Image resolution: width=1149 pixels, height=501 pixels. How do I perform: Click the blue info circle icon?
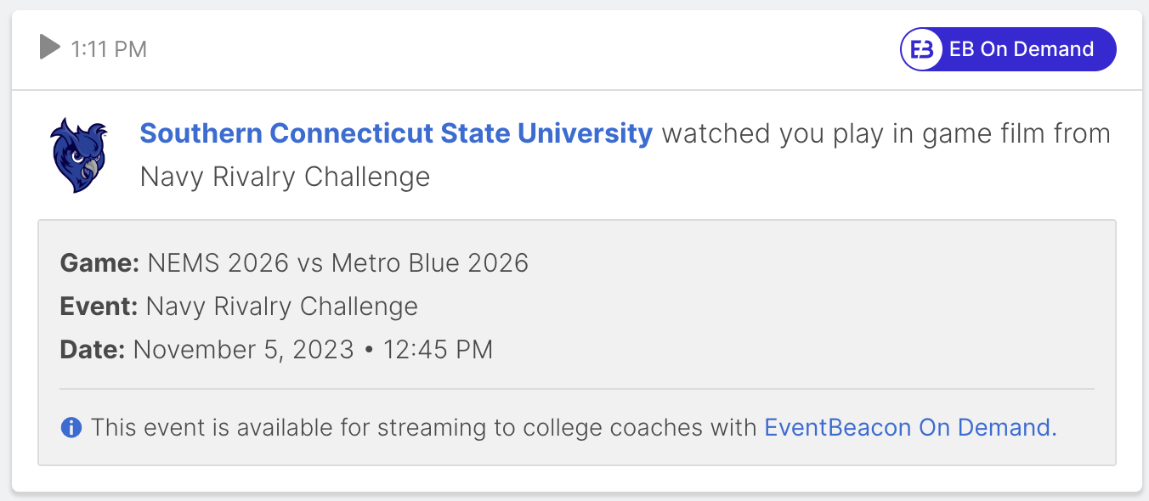(x=71, y=427)
